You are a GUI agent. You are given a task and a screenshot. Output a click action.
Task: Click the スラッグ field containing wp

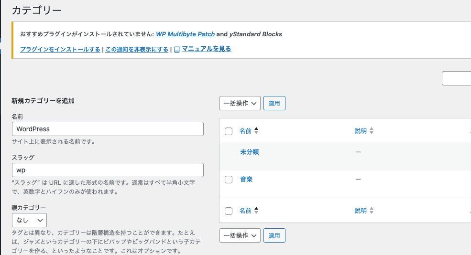108,170
